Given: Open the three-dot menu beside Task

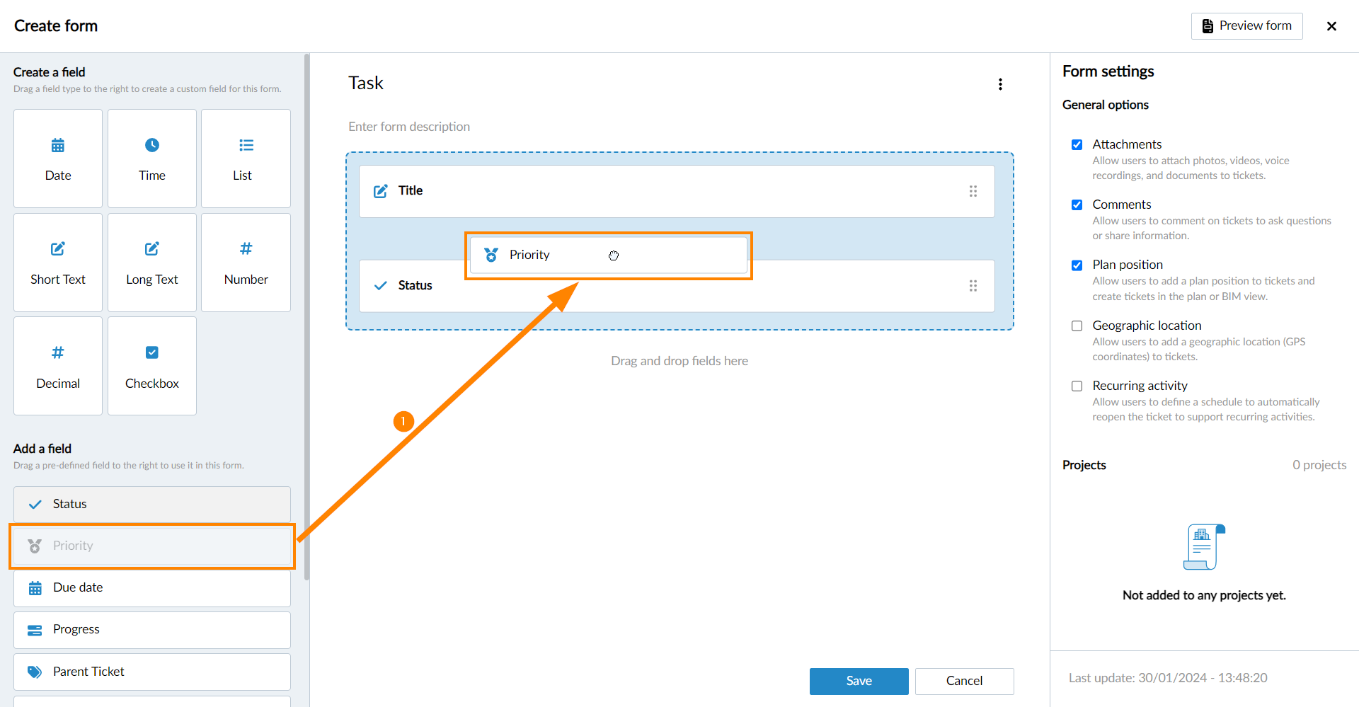Looking at the screenshot, I should pos(1000,84).
